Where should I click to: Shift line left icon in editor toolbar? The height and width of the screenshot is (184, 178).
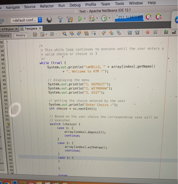tap(130, 32)
